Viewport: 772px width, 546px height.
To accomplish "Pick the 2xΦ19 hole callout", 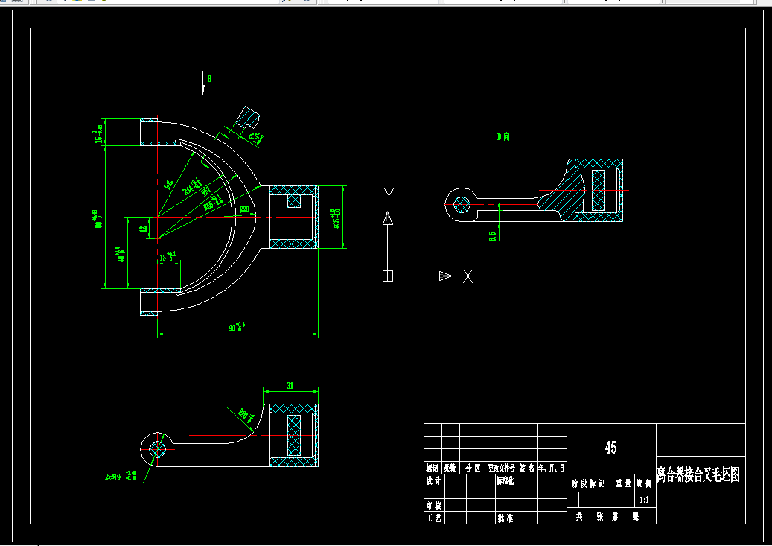I will pyautogui.click(x=121, y=477).
